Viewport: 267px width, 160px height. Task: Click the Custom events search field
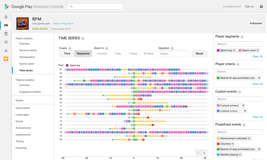(239, 99)
